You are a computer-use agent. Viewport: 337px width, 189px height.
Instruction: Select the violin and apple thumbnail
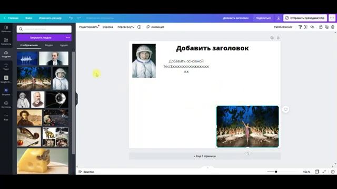[29, 137]
